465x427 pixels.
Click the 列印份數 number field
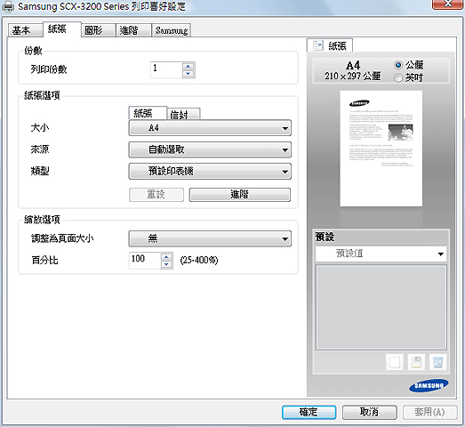[x=166, y=70]
